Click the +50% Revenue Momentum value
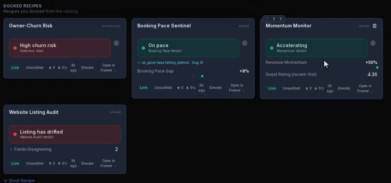391x183 pixels. click(x=371, y=62)
